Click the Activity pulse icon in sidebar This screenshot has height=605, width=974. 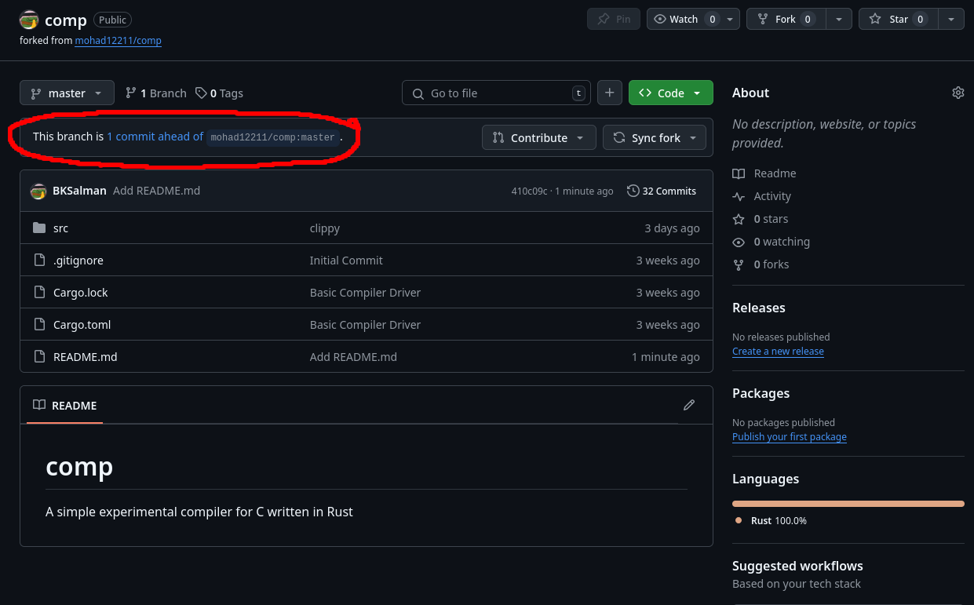tap(738, 196)
